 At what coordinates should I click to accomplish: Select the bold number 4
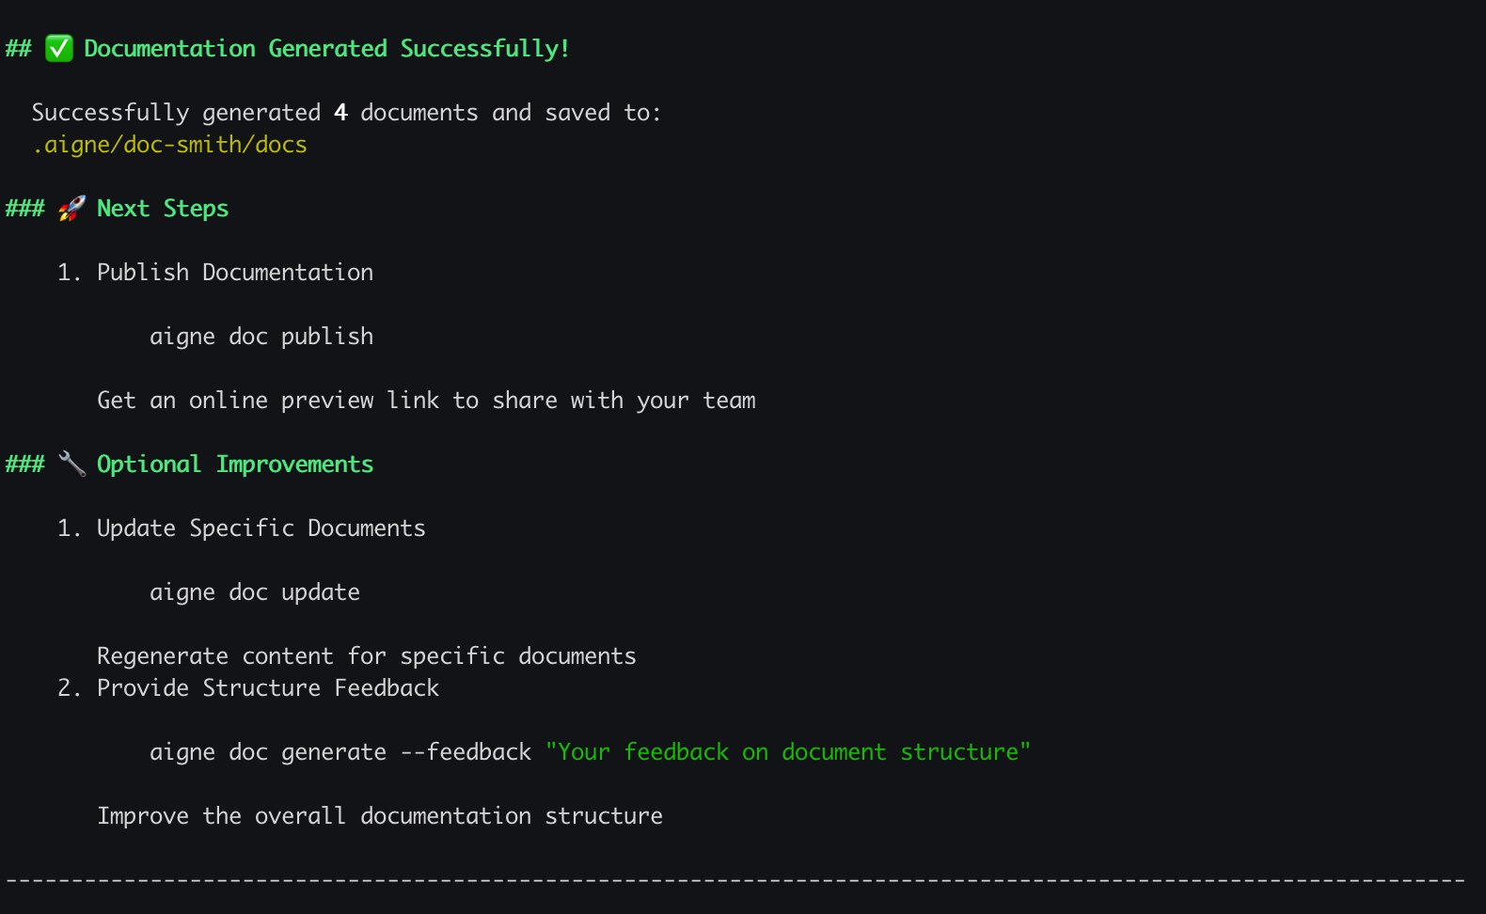coord(340,113)
